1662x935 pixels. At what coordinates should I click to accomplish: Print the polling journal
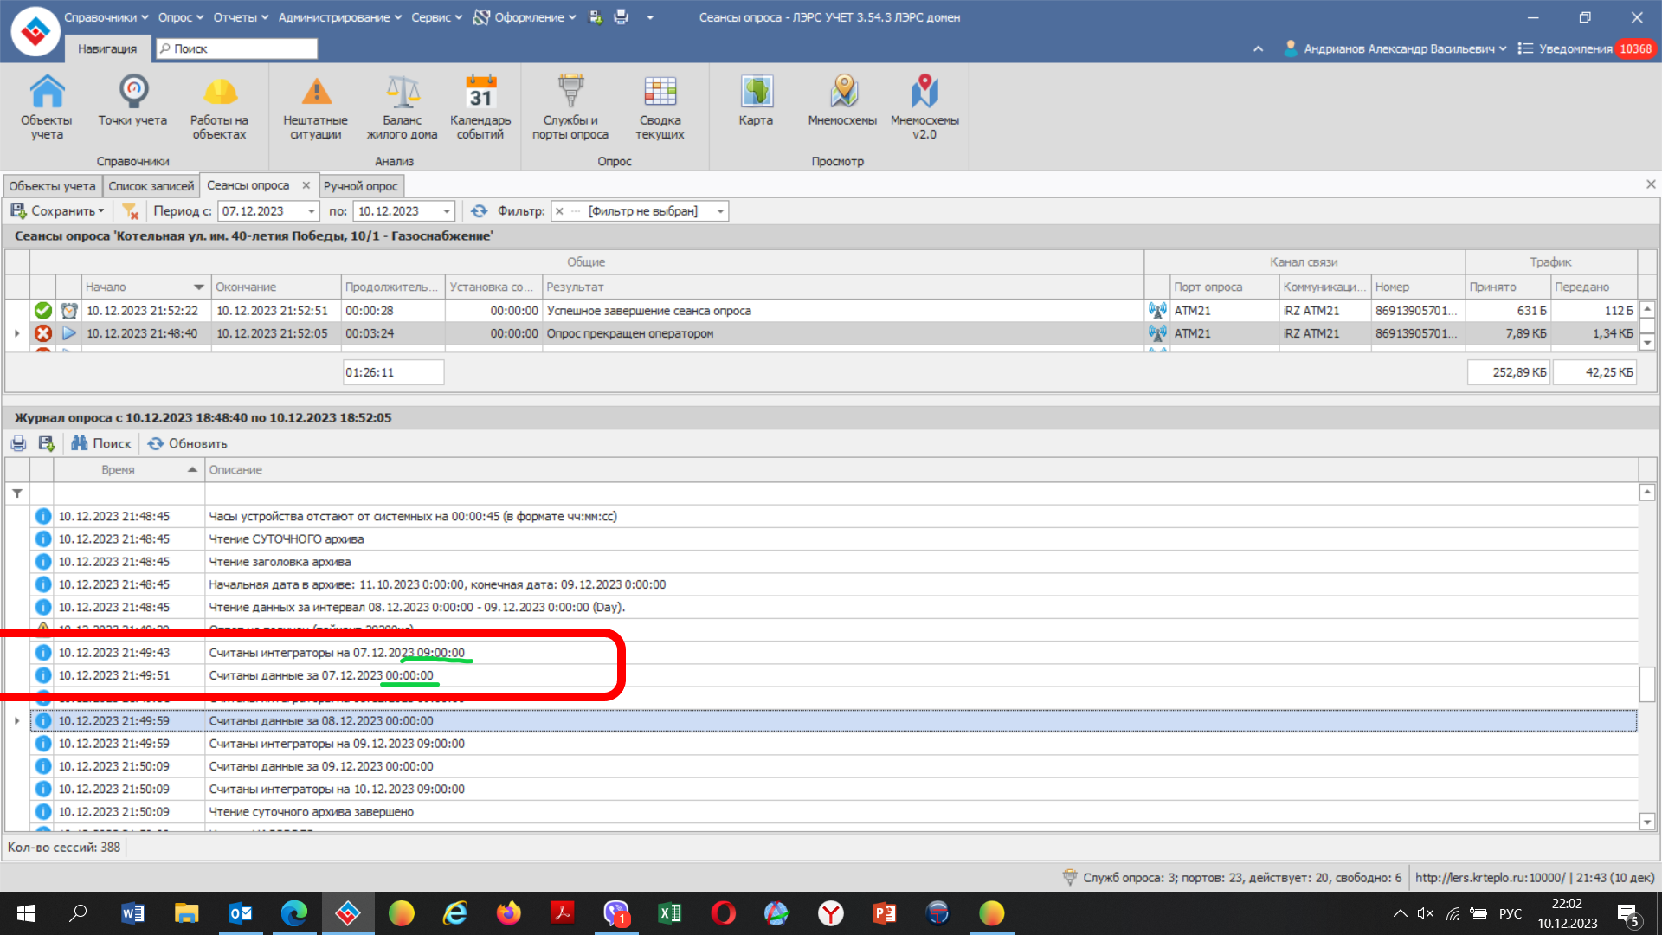point(18,443)
